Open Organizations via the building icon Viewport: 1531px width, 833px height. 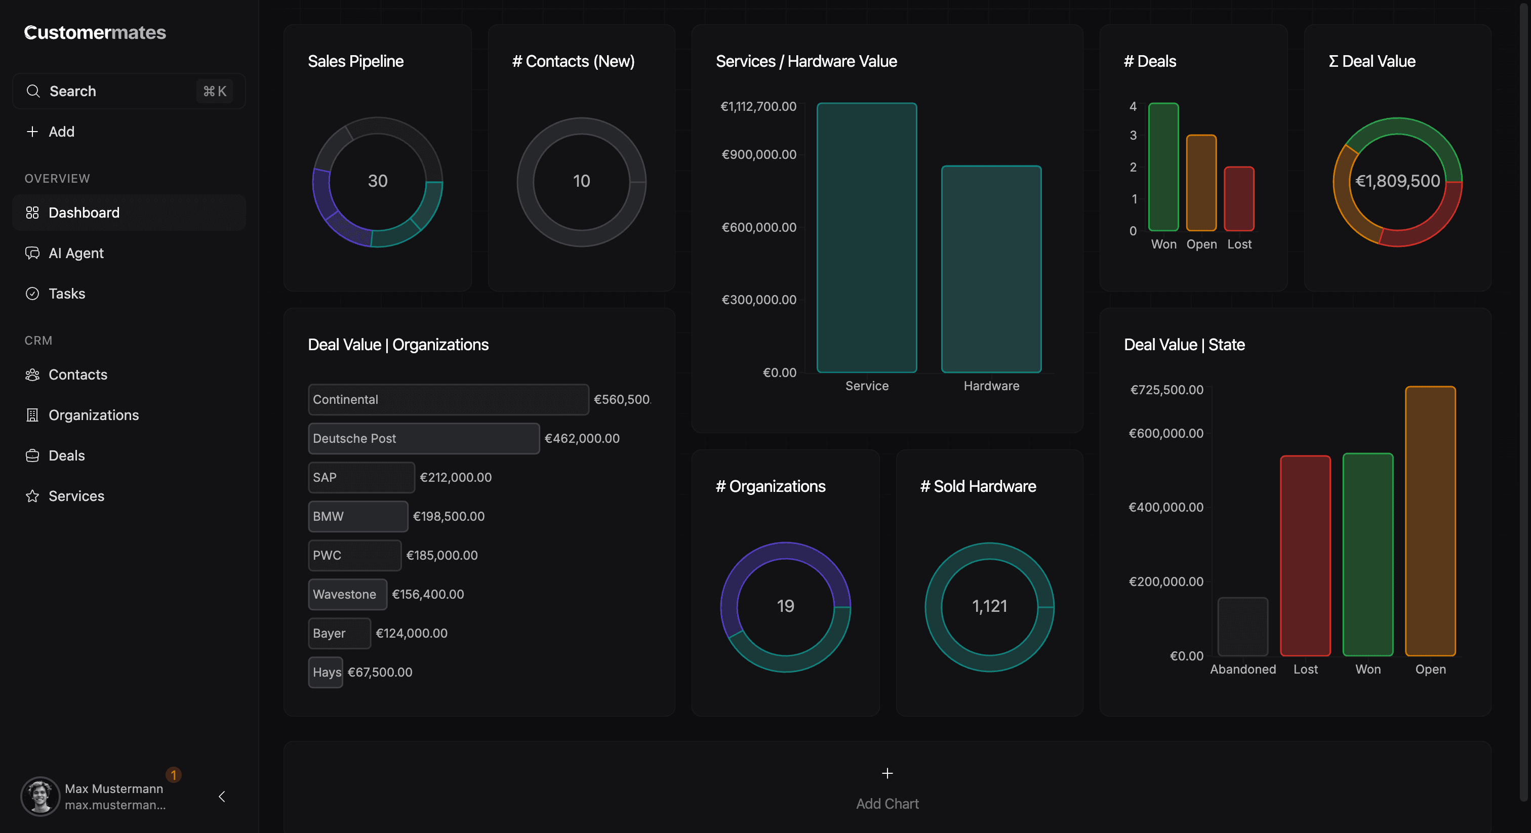click(x=33, y=414)
